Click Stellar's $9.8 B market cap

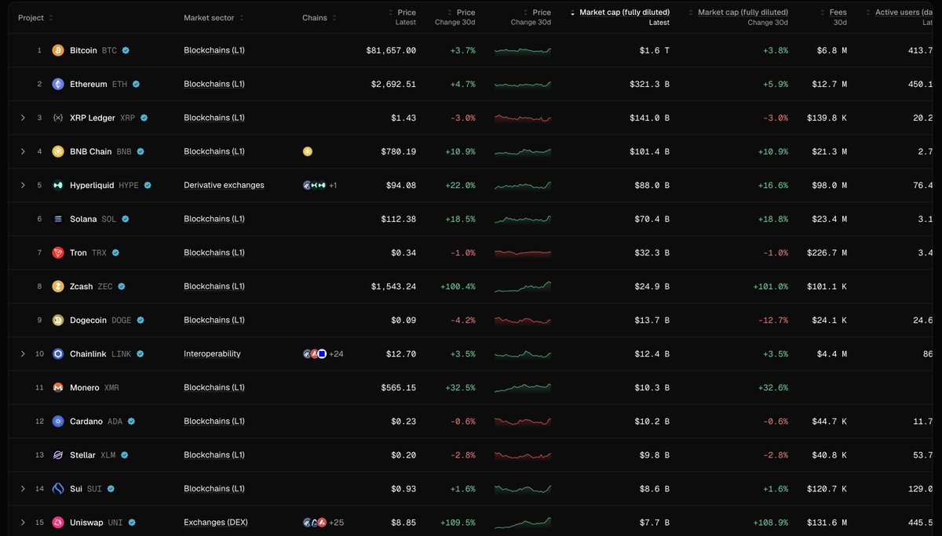pyautogui.click(x=654, y=455)
